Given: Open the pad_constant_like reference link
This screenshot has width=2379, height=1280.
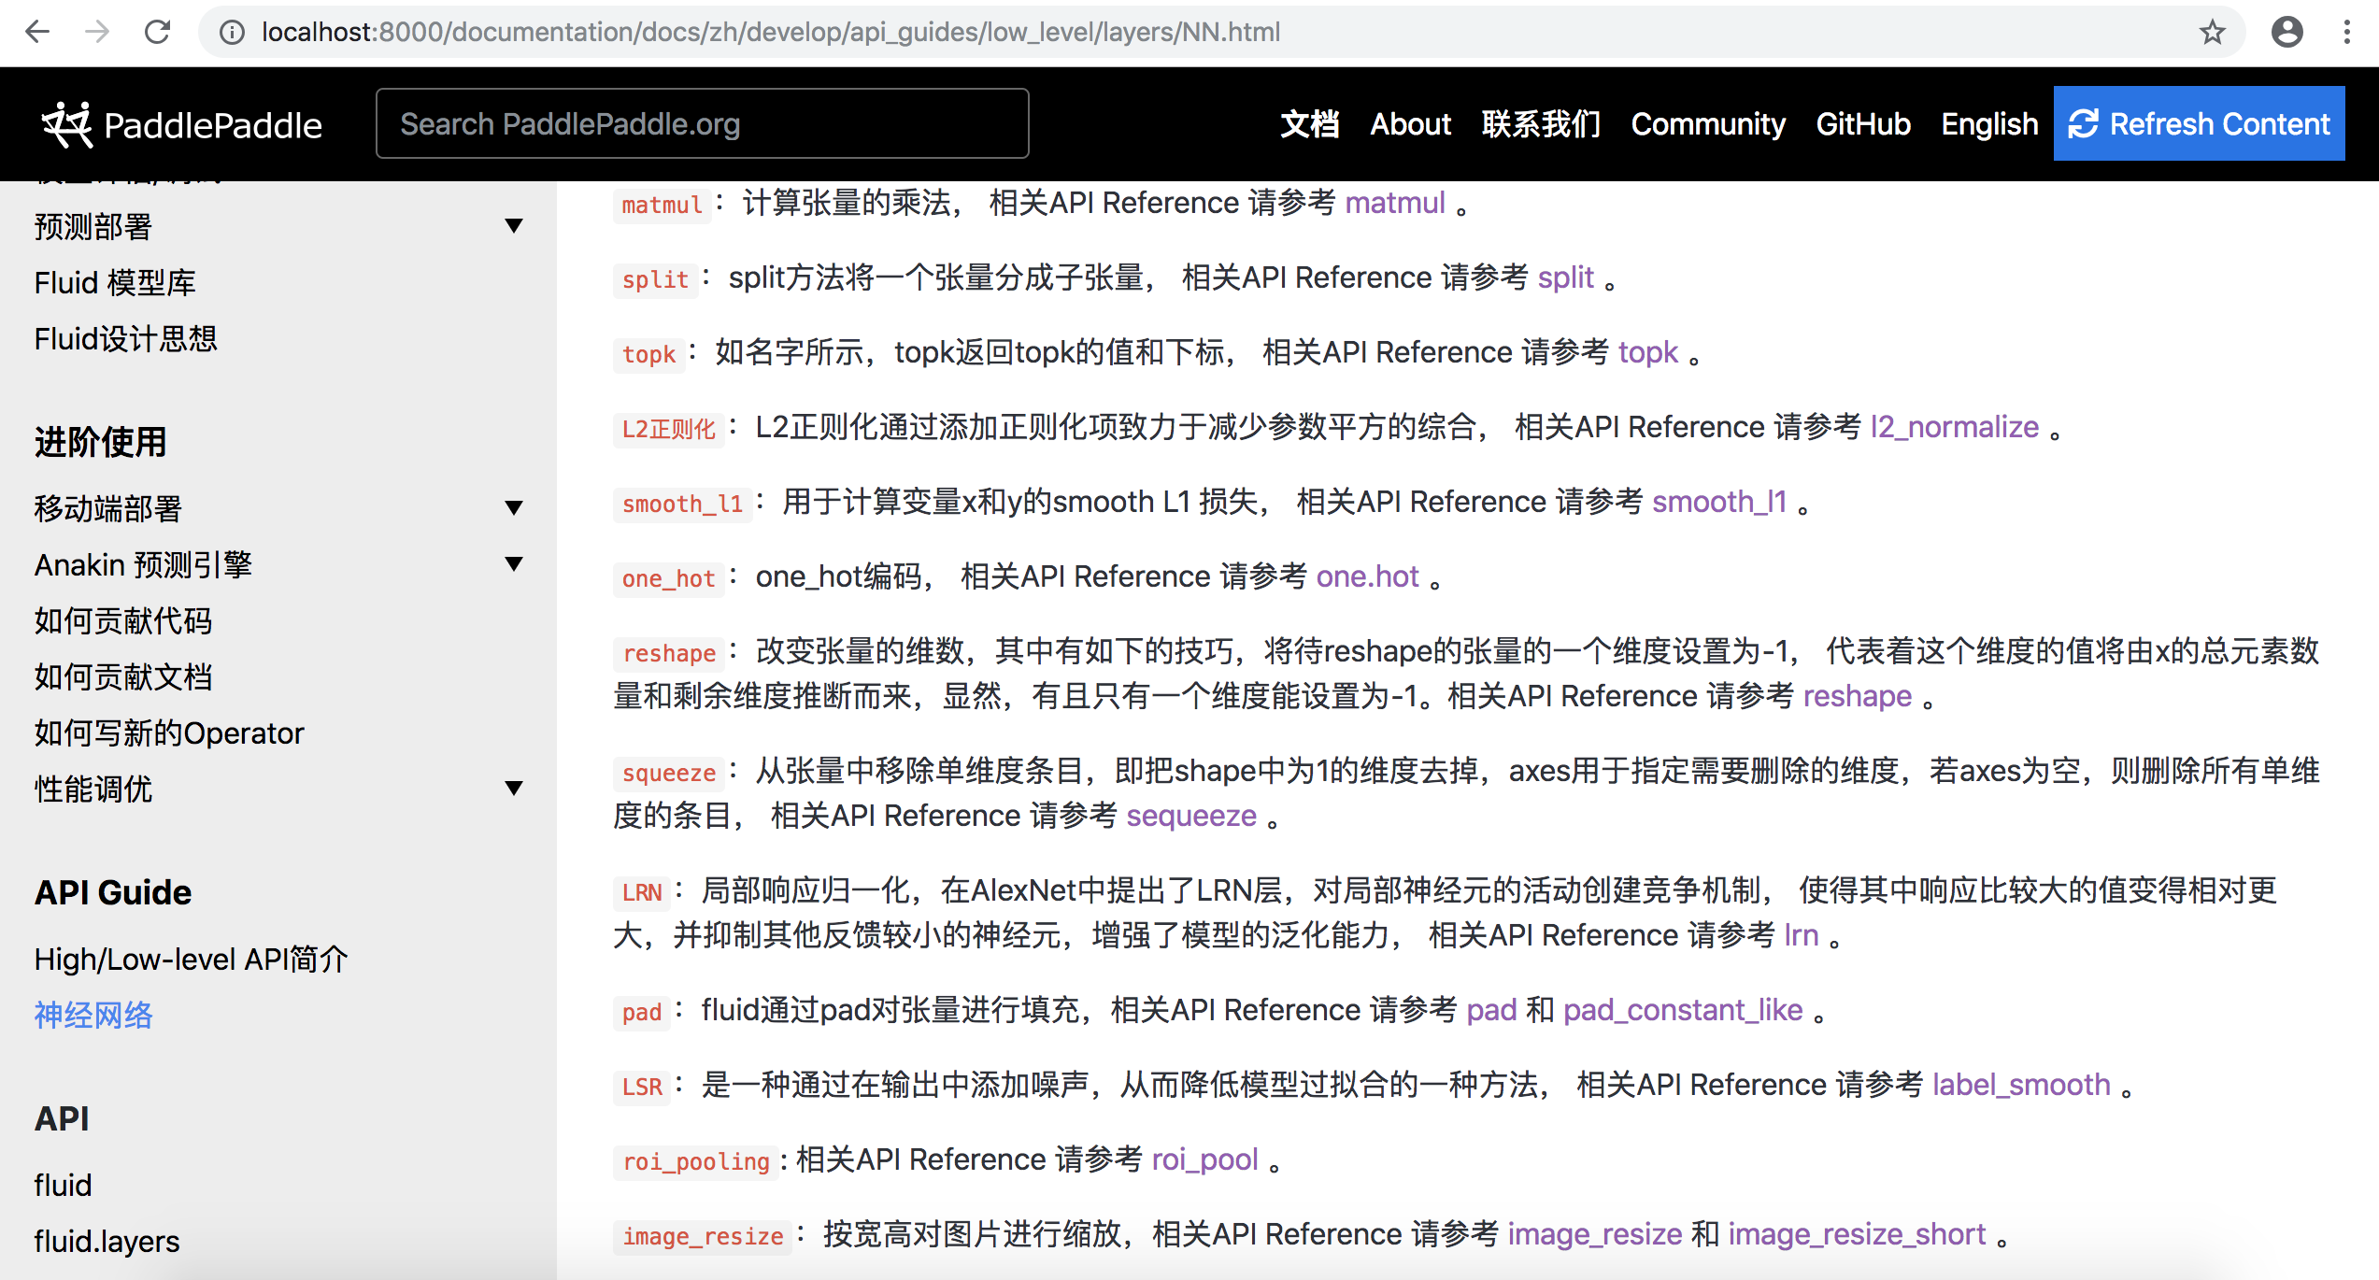Looking at the screenshot, I should pyautogui.click(x=1682, y=1010).
